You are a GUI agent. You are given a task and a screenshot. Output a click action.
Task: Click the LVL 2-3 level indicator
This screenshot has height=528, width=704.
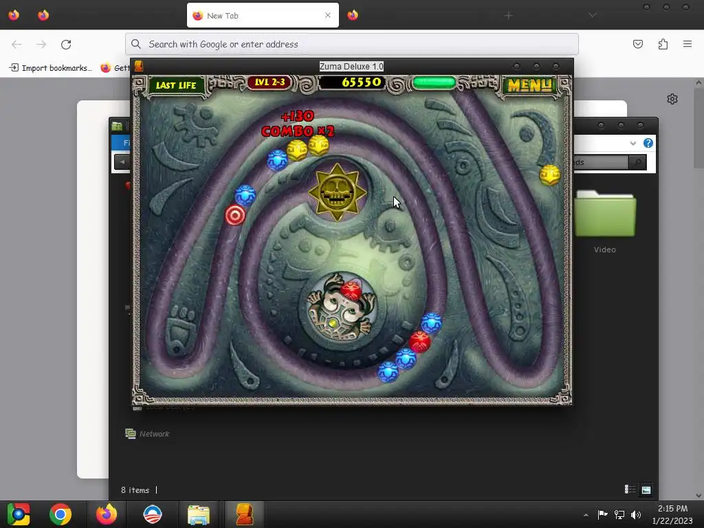pos(269,82)
